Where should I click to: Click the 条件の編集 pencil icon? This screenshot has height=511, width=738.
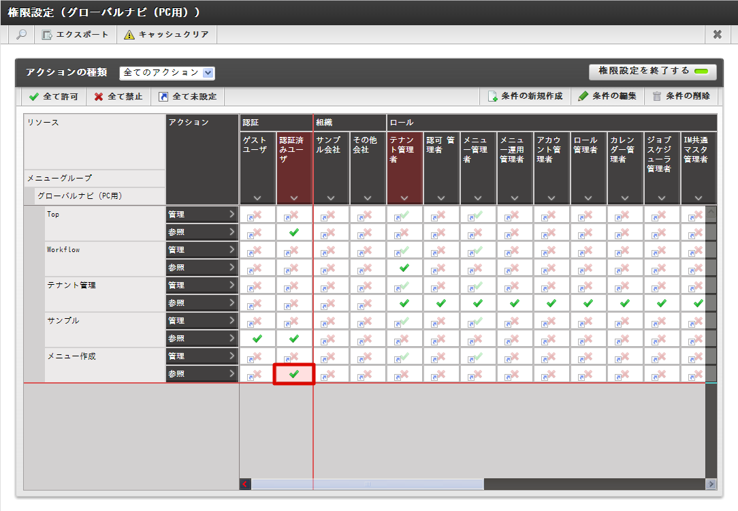point(583,97)
